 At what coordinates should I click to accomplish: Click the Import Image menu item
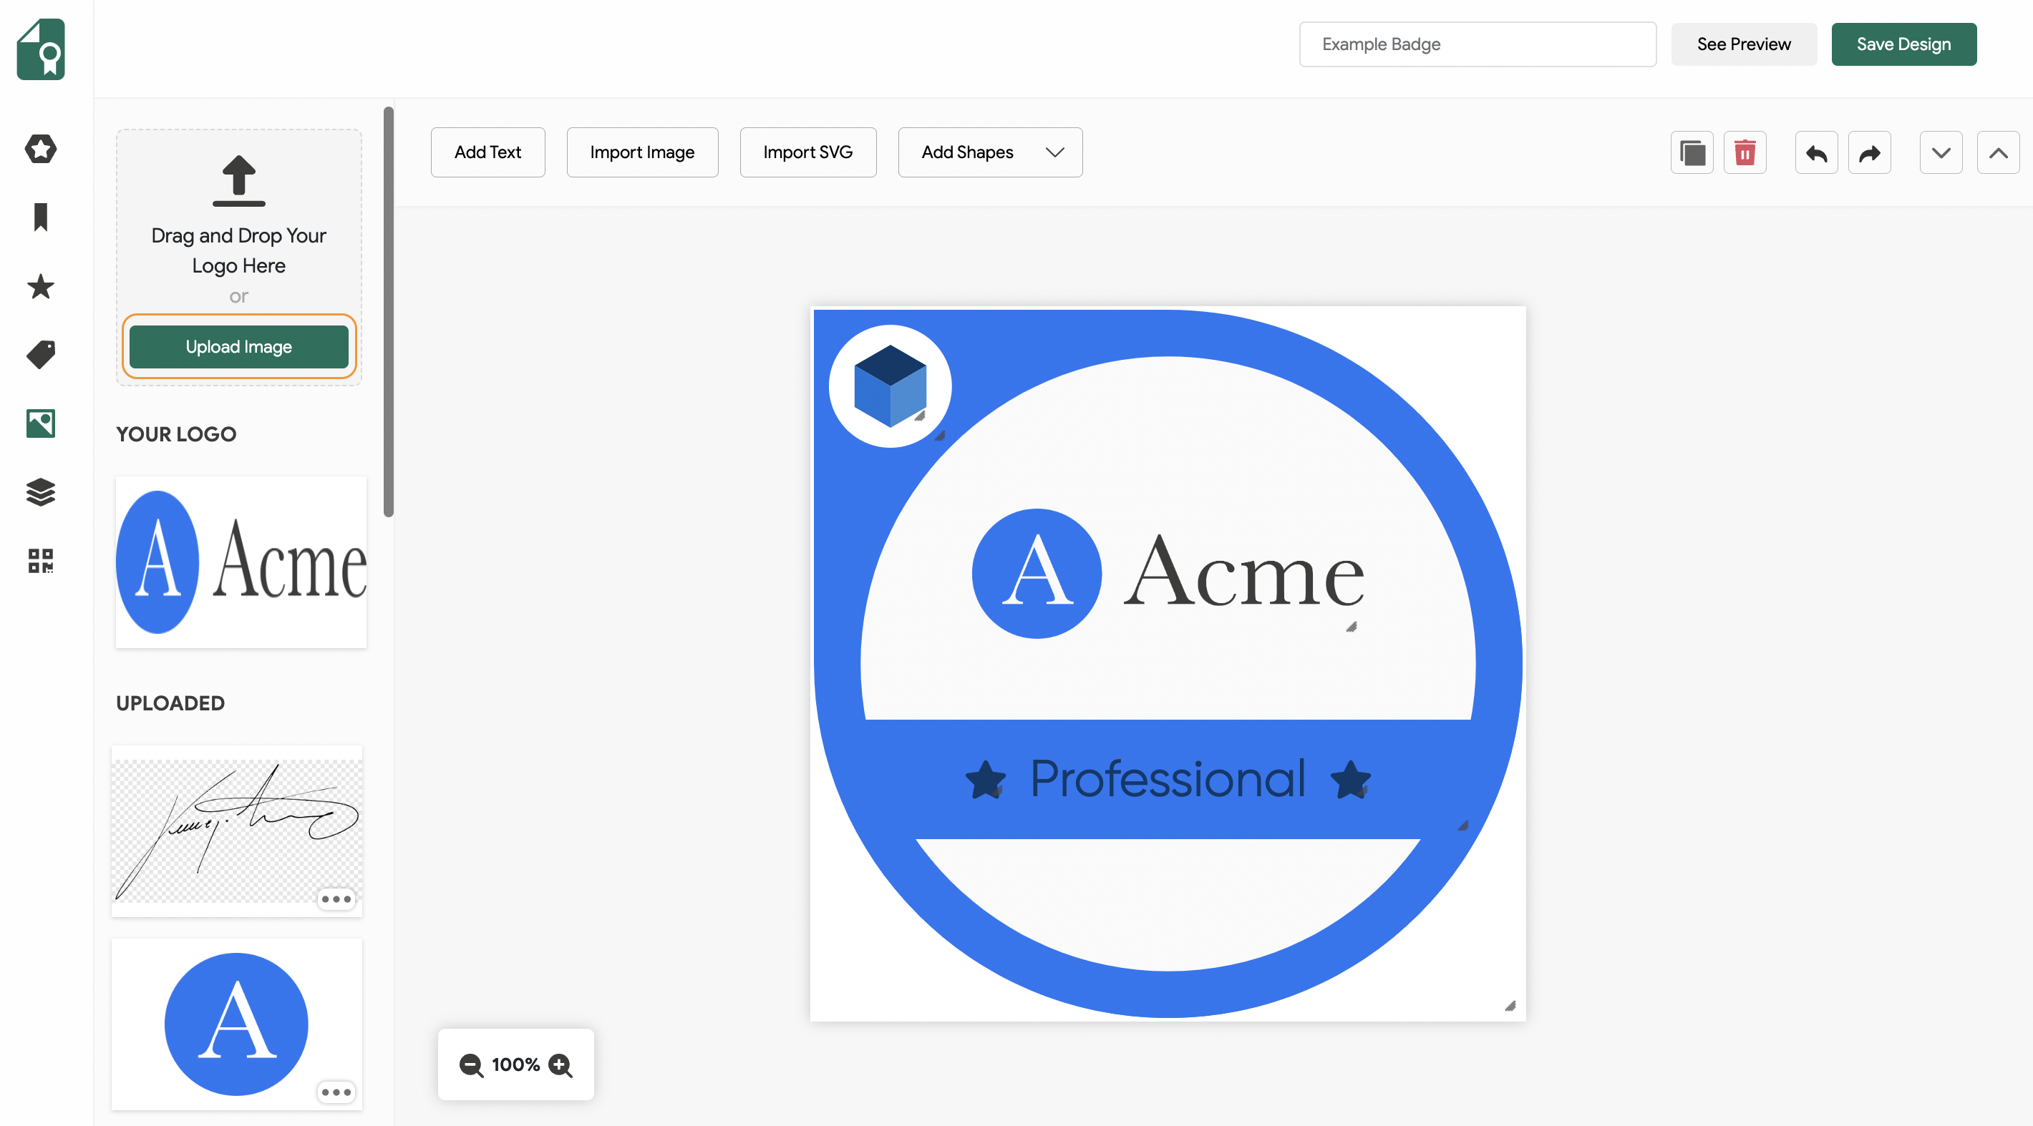(641, 151)
